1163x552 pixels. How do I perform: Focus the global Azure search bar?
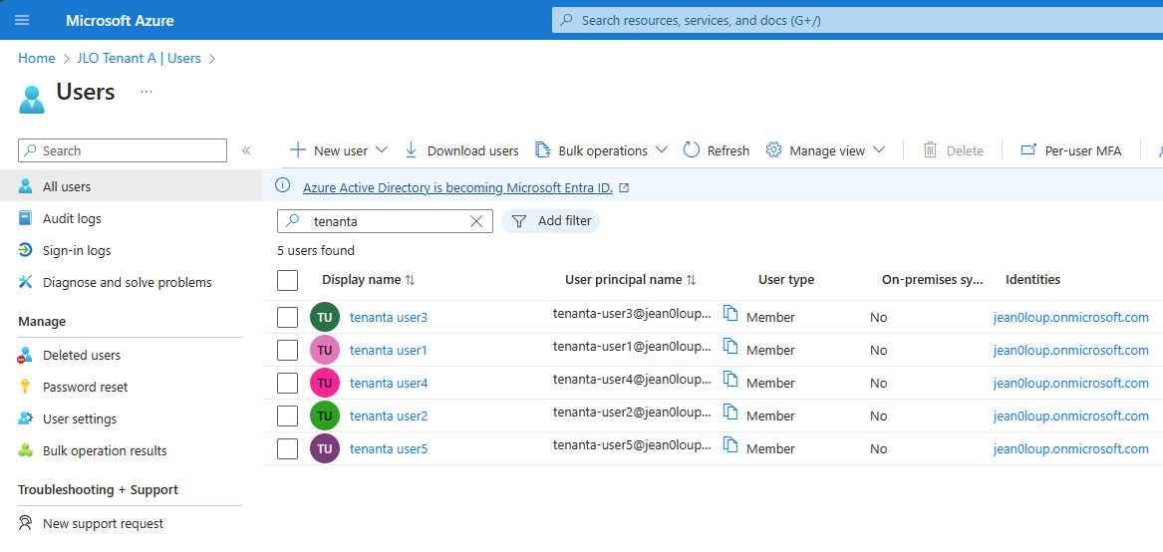(857, 20)
